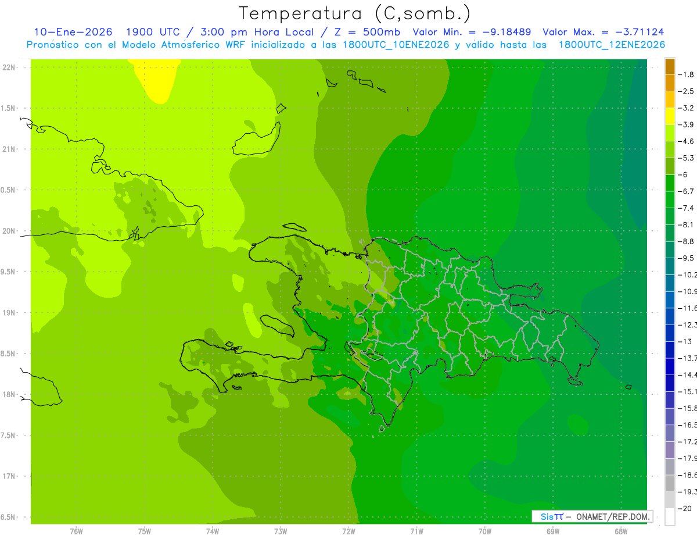Click the '-3.2' colorbar value
Screen dimensions: 697x539
687,108
